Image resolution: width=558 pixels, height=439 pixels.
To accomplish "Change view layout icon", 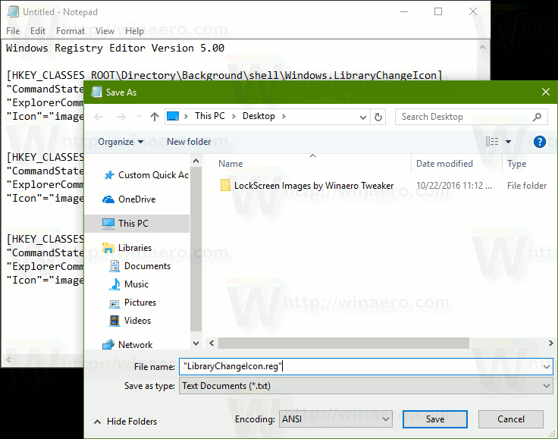I will (x=492, y=142).
